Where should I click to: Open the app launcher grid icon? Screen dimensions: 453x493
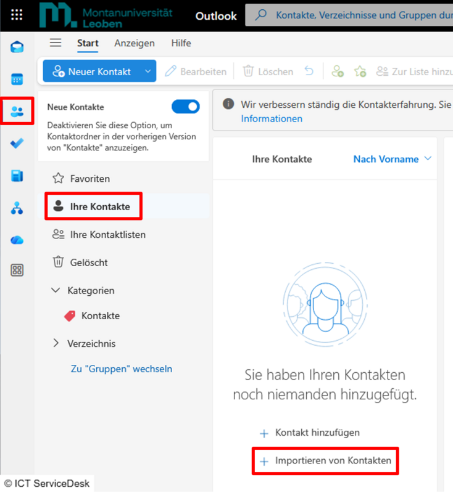pyautogui.click(x=17, y=15)
